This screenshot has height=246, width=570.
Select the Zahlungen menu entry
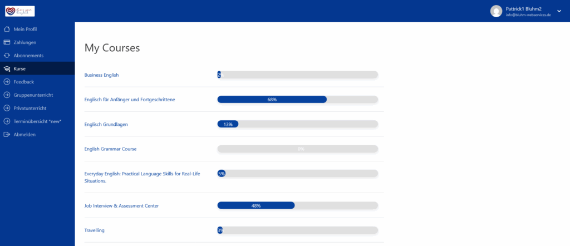(25, 42)
